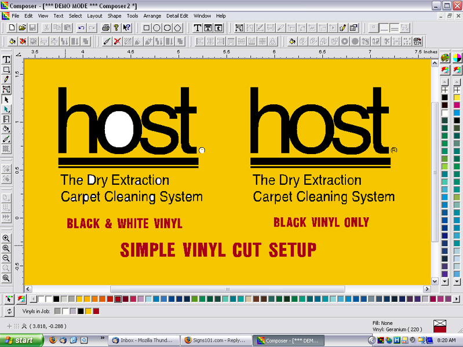Click the Zoom Out magnifier
The height and width of the screenshot is (347, 463).
(x=6, y=258)
